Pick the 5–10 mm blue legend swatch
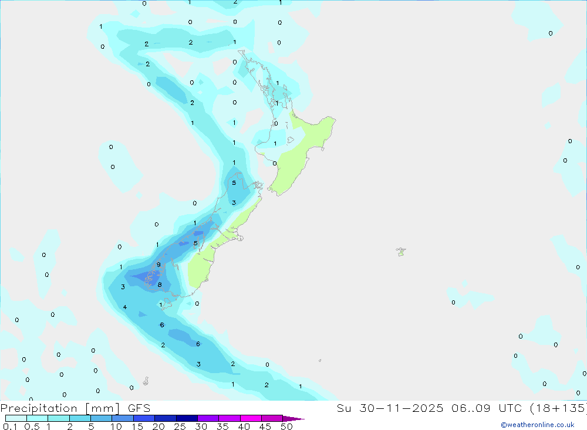The width and height of the screenshot is (587, 430). pyautogui.click(x=101, y=418)
